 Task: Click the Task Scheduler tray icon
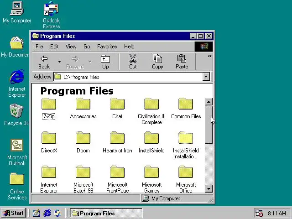coord(259,213)
